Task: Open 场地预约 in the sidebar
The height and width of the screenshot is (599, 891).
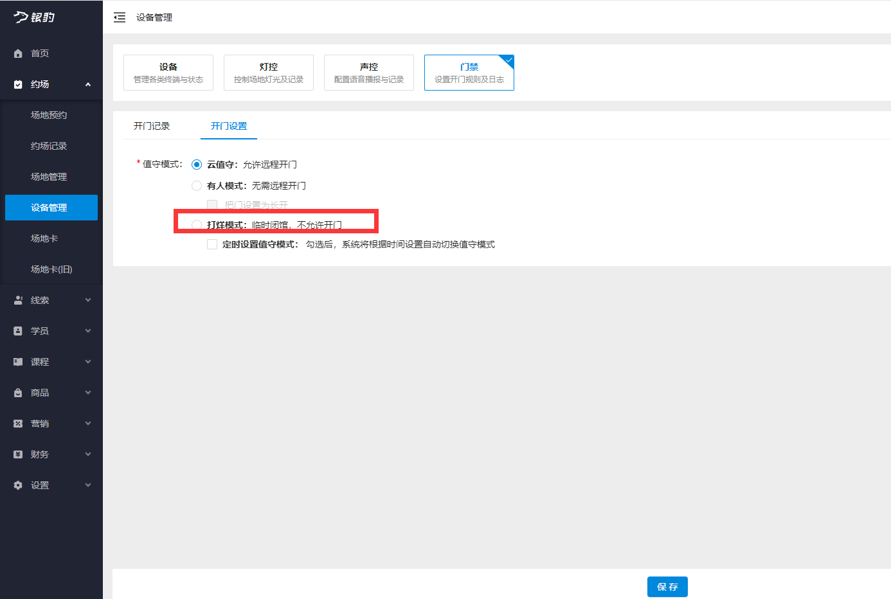Action: 49,115
